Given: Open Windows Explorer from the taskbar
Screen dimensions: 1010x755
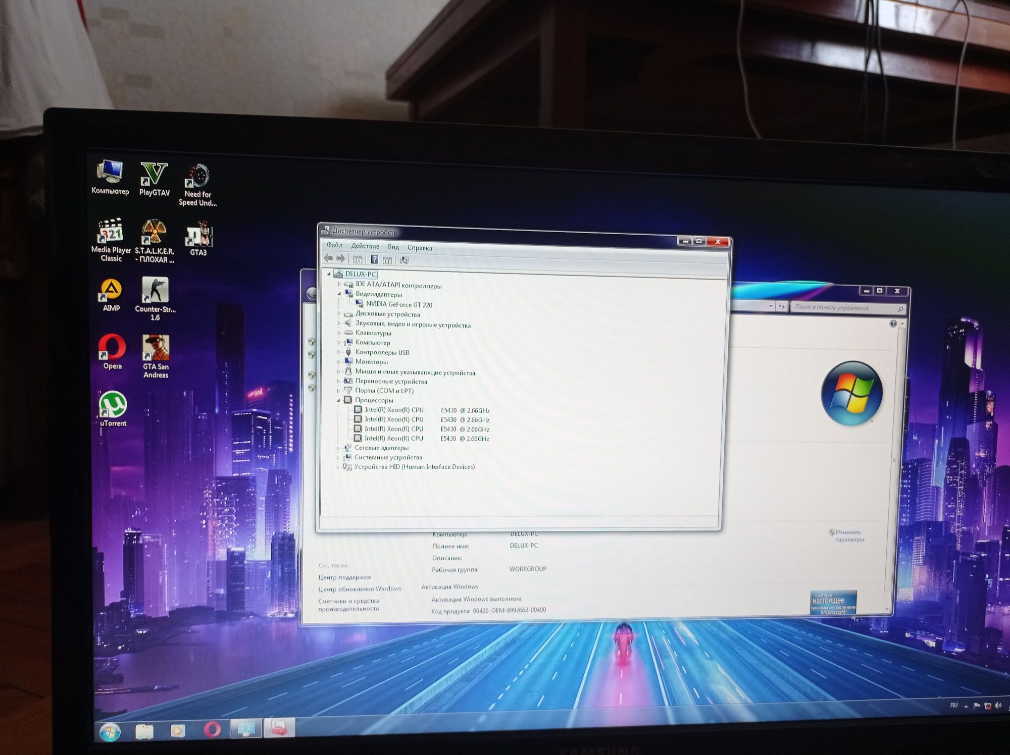Looking at the screenshot, I should 144,731.
